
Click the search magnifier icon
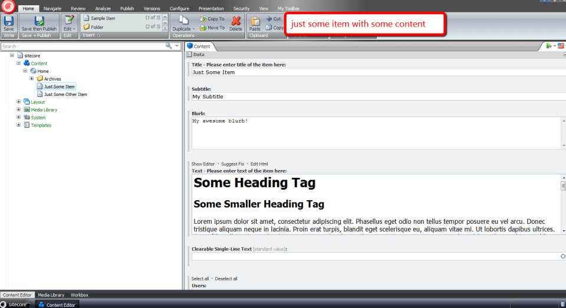coord(170,46)
